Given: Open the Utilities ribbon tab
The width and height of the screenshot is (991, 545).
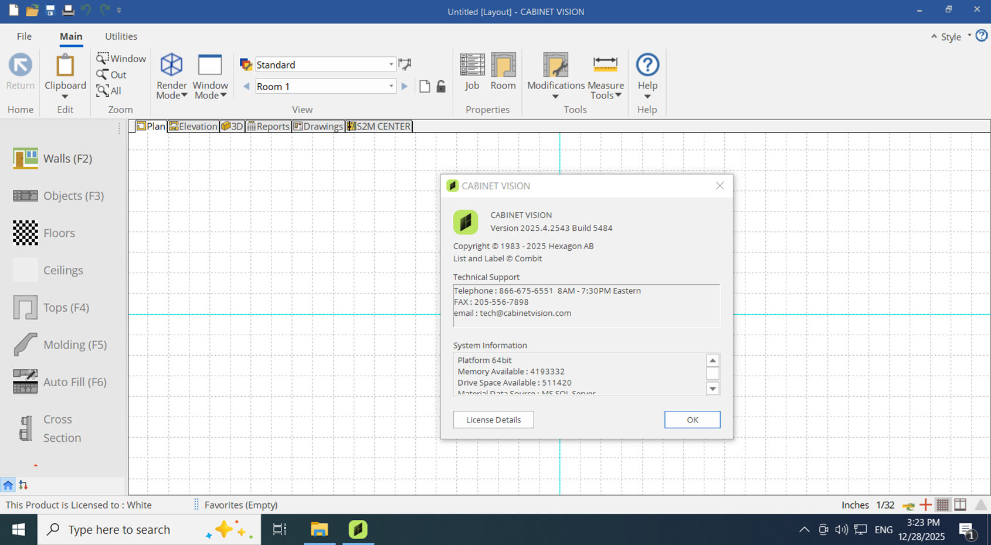Looking at the screenshot, I should click(121, 36).
